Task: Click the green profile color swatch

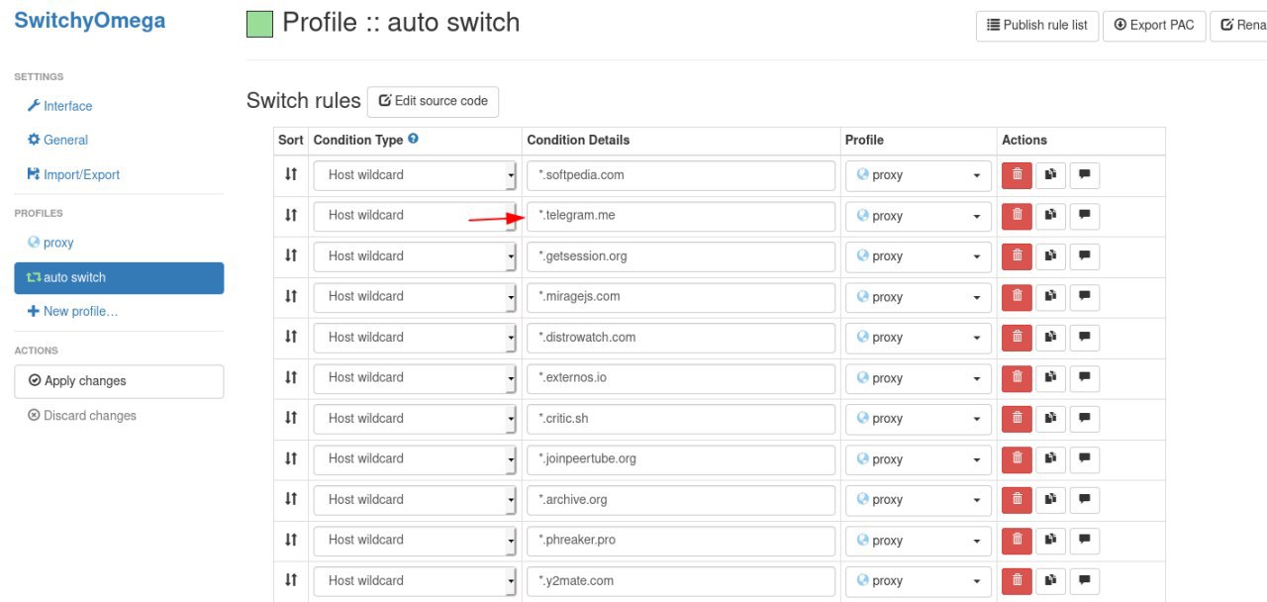Action: coord(259,24)
